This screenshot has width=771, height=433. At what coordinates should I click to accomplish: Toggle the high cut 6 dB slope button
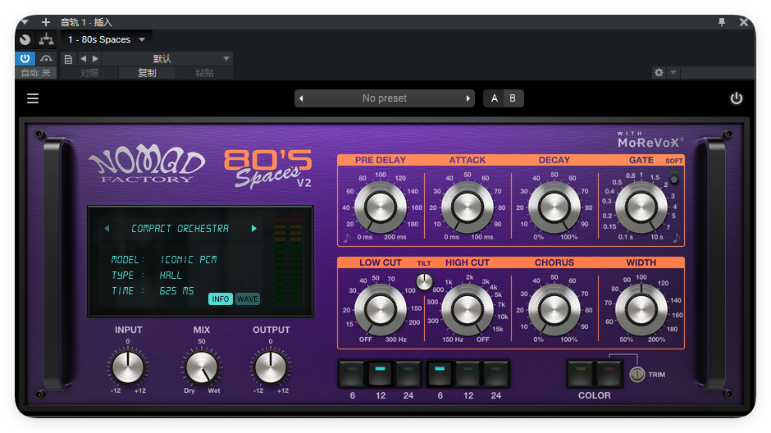click(440, 373)
